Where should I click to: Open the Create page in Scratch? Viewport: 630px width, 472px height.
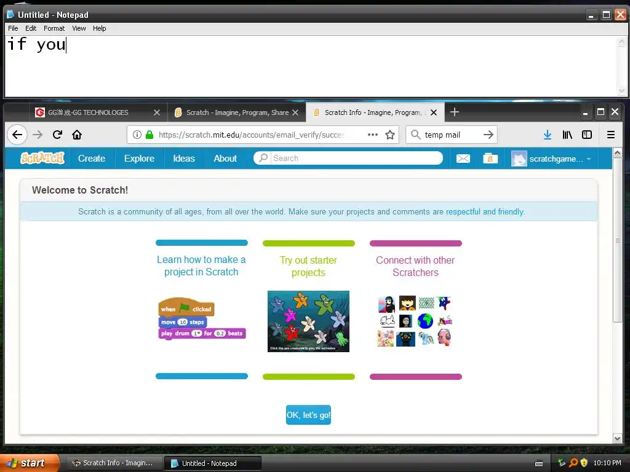pyautogui.click(x=92, y=159)
